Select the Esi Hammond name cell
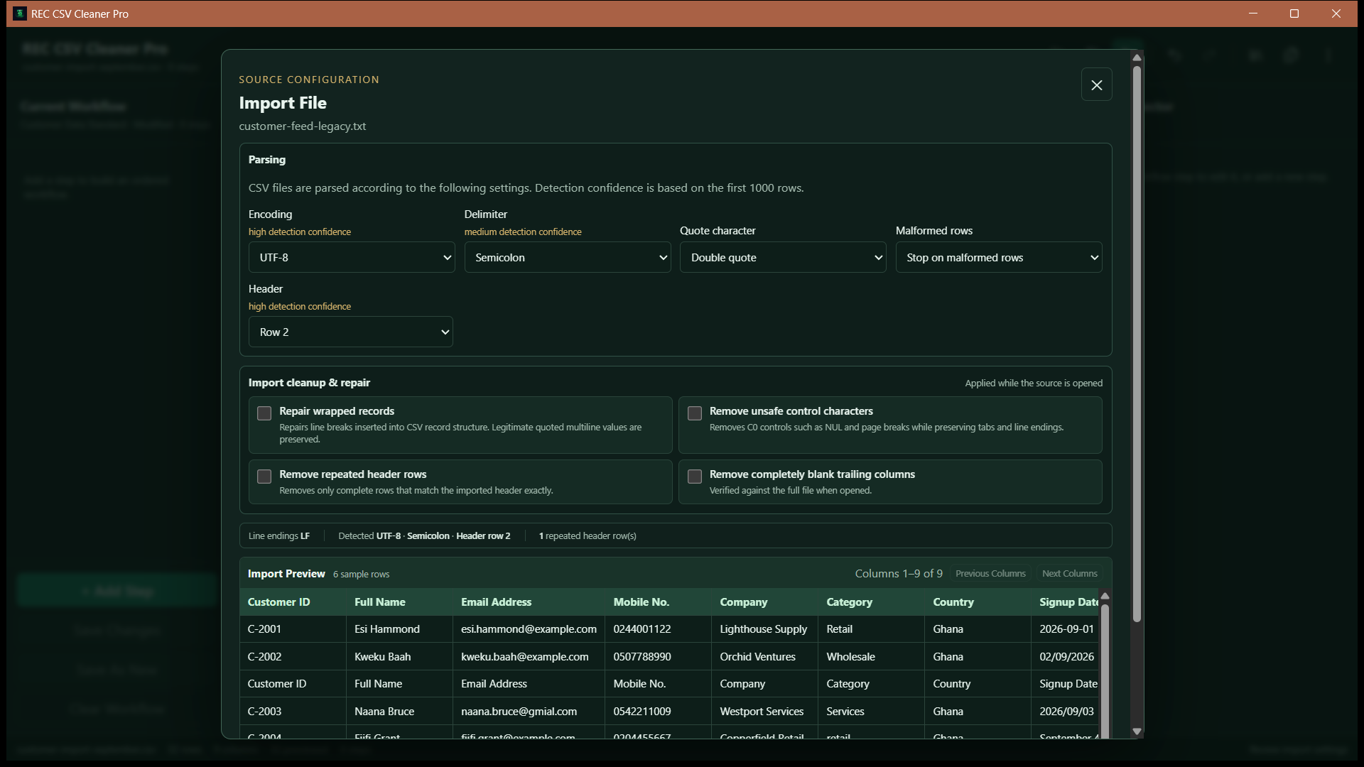The width and height of the screenshot is (1364, 767). (x=399, y=629)
